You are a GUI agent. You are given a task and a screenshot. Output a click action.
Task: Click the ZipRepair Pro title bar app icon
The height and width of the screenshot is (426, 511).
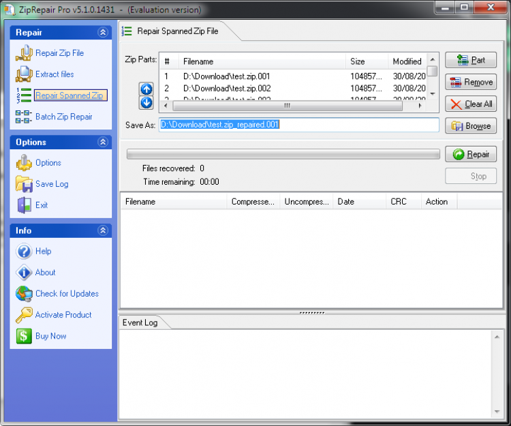point(10,10)
